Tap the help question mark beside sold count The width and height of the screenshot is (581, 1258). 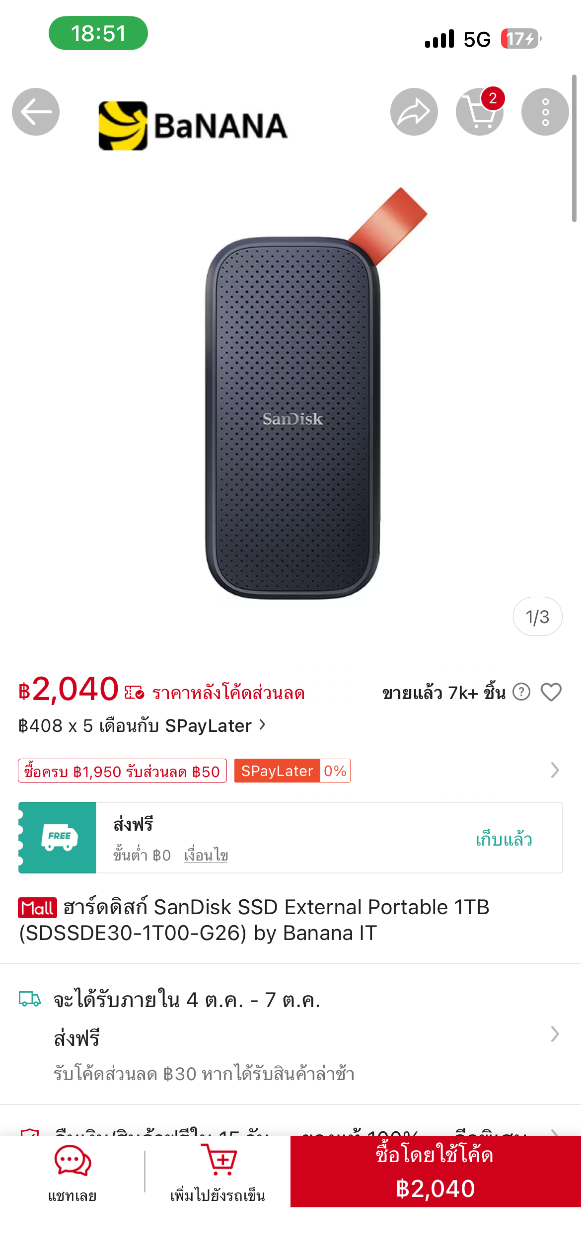(521, 692)
